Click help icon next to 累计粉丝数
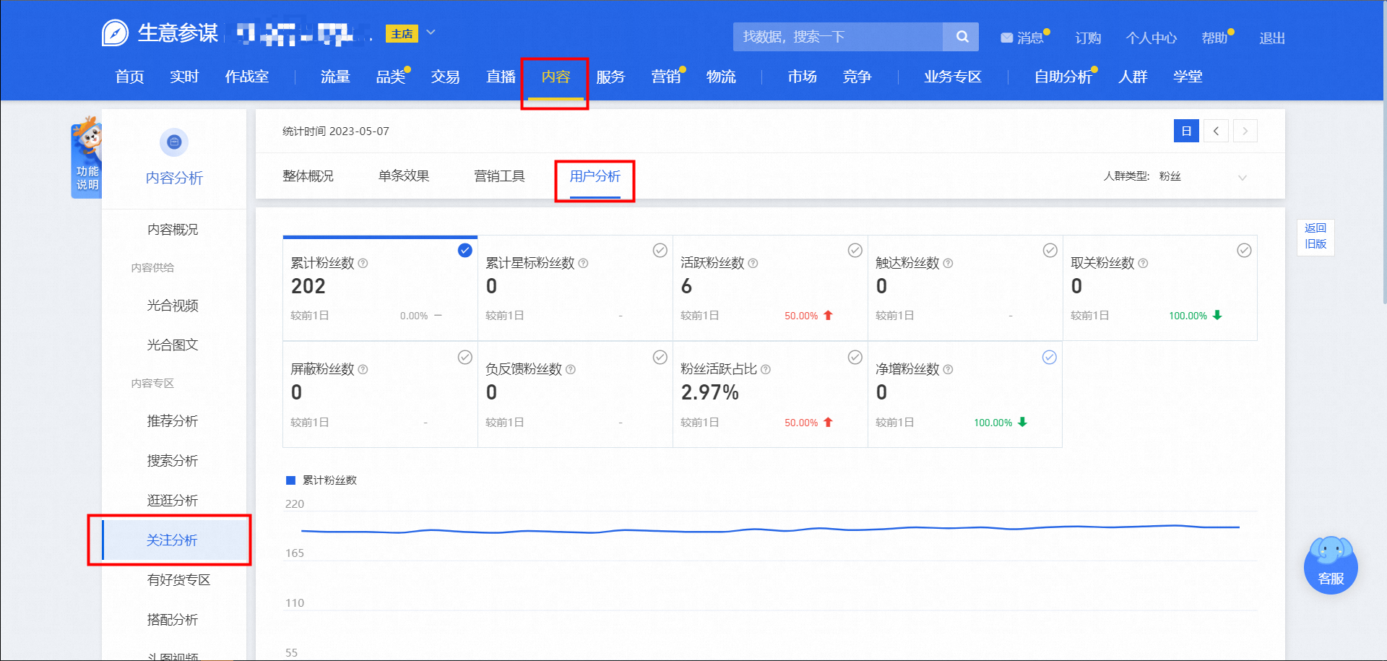 363,264
